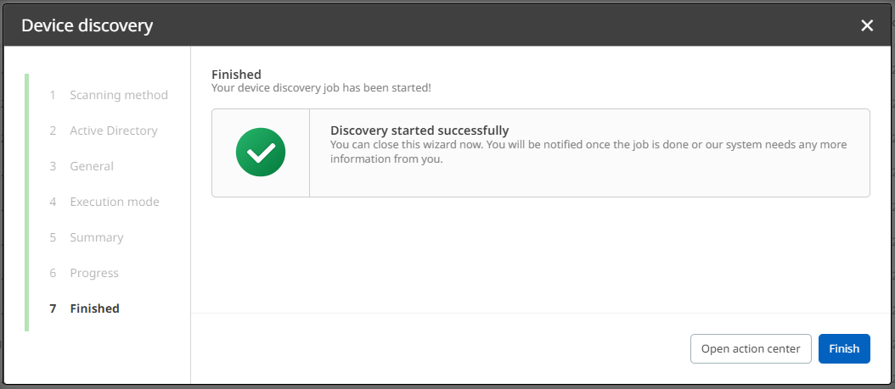Click the Device discovery title text

87,25
